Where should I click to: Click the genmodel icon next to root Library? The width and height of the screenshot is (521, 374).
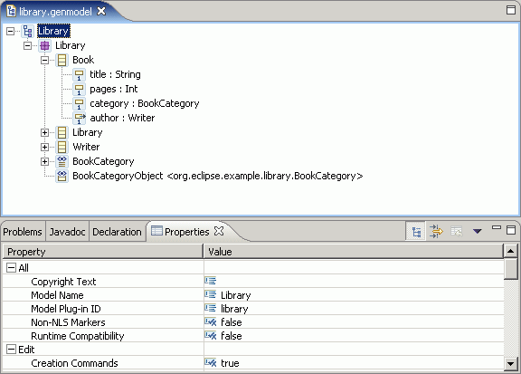click(27, 32)
